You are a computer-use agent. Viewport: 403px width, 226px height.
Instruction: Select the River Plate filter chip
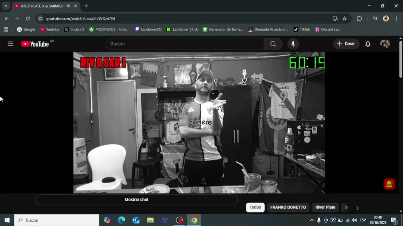[325, 207]
